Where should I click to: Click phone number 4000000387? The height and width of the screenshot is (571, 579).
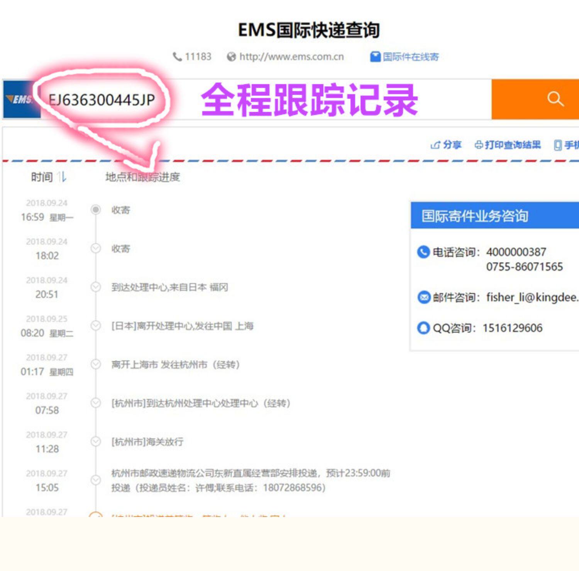[x=516, y=252]
